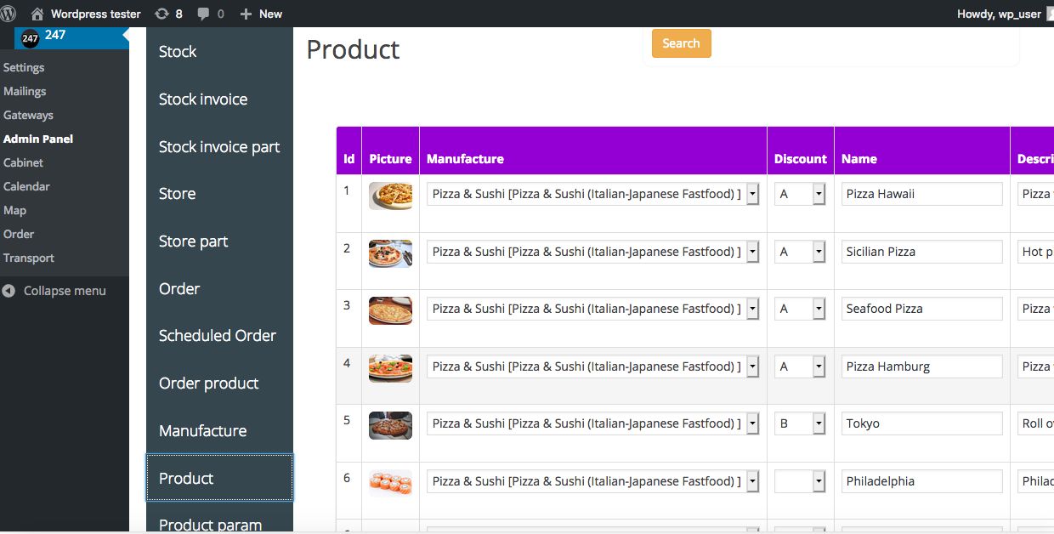Viewport: 1054px width, 534px height.
Task: Click the plus New content icon
Action: tap(246, 14)
